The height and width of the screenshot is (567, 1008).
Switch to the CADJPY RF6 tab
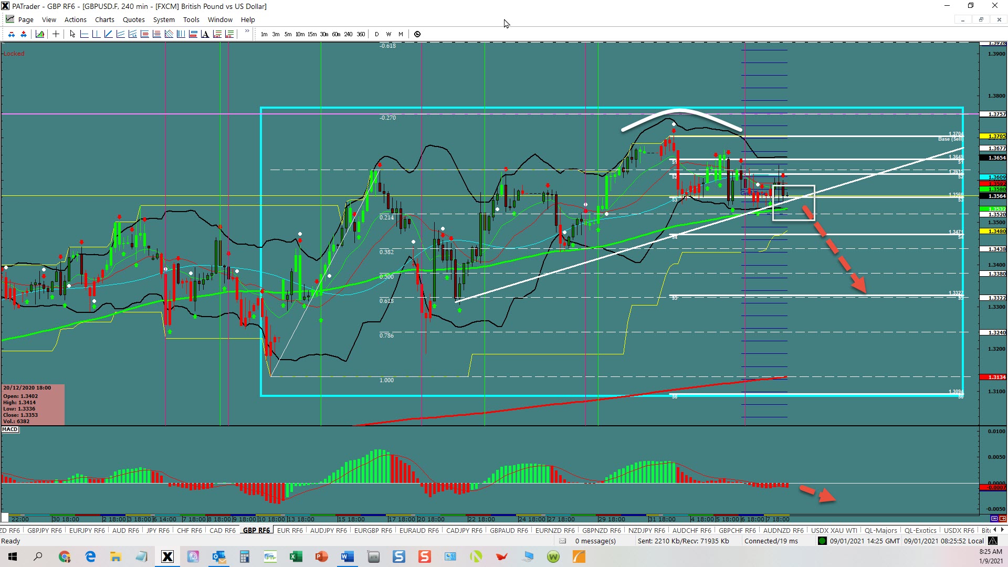click(464, 530)
